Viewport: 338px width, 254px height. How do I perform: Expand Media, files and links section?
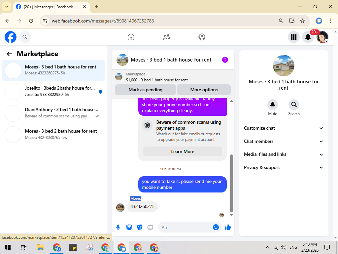click(284, 154)
